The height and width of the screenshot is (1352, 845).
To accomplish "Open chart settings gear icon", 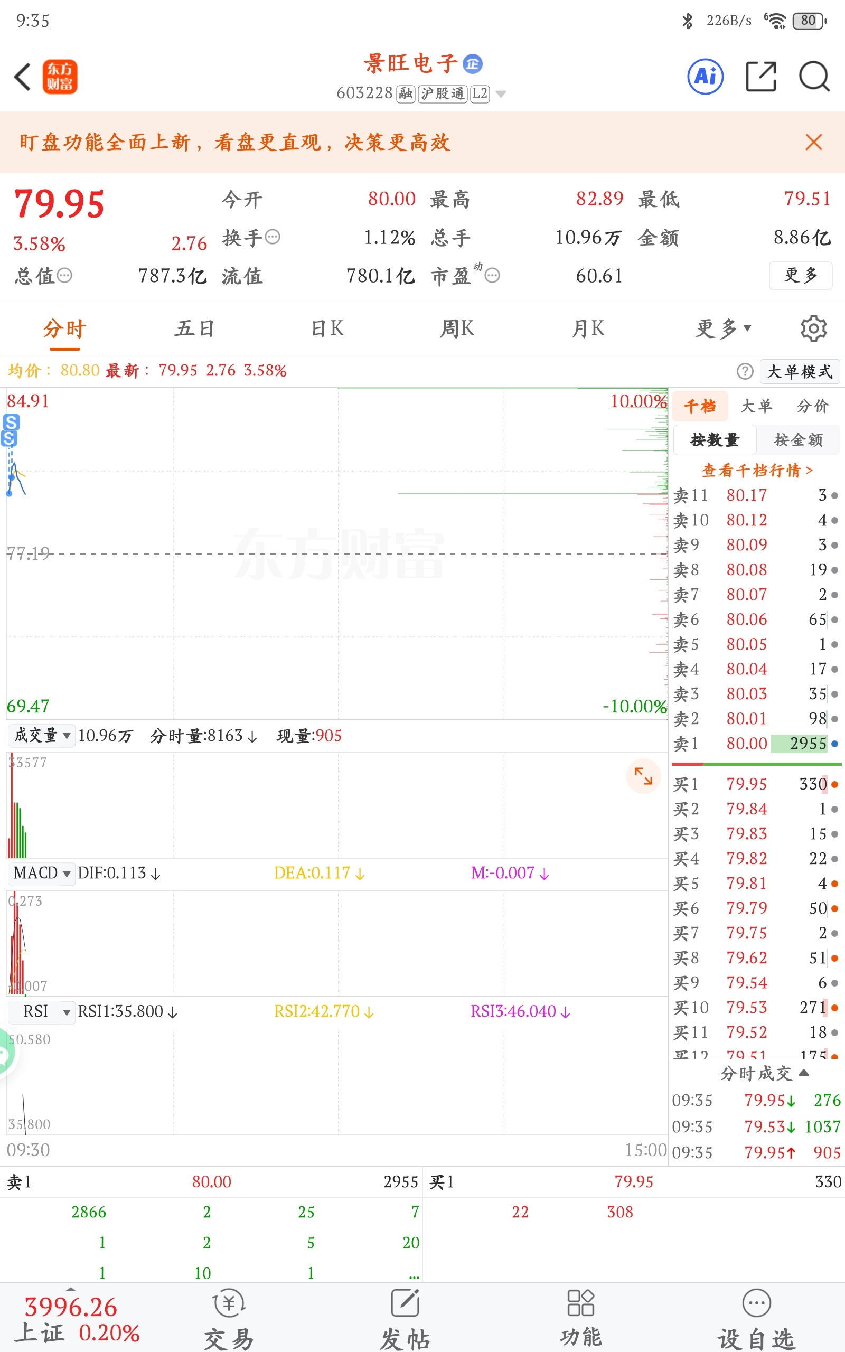I will tap(814, 328).
